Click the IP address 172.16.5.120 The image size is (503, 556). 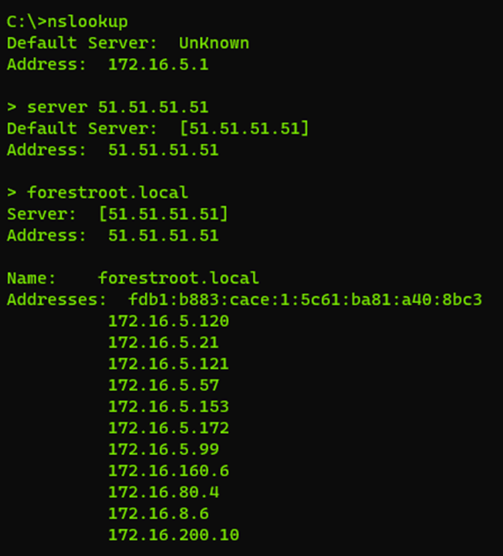169,321
